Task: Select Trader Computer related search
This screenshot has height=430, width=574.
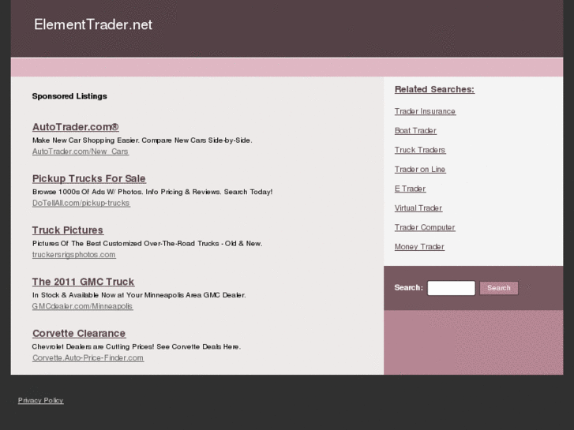Action: 425,228
